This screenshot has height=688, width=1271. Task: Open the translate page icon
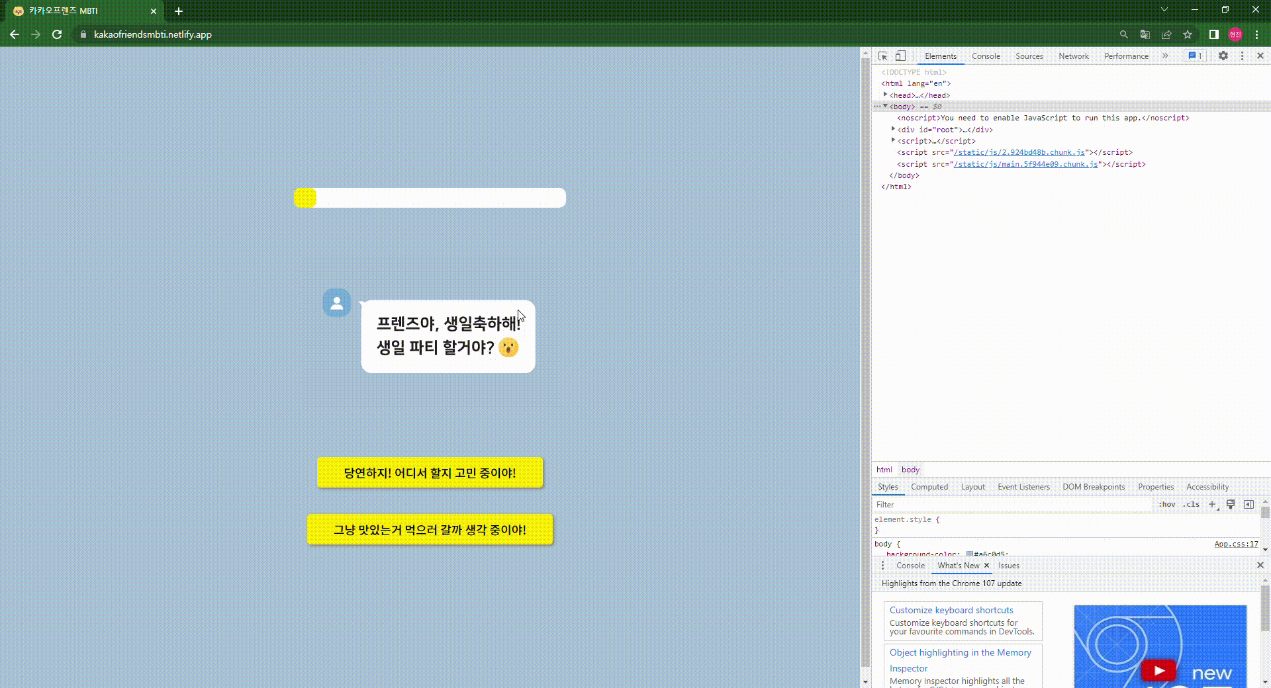pos(1145,34)
